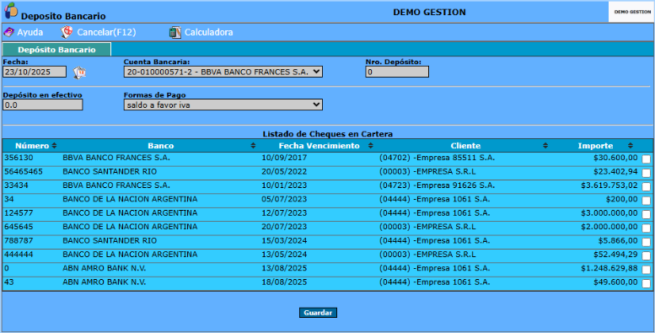Sort the table by Importe arrows

pos(631,146)
